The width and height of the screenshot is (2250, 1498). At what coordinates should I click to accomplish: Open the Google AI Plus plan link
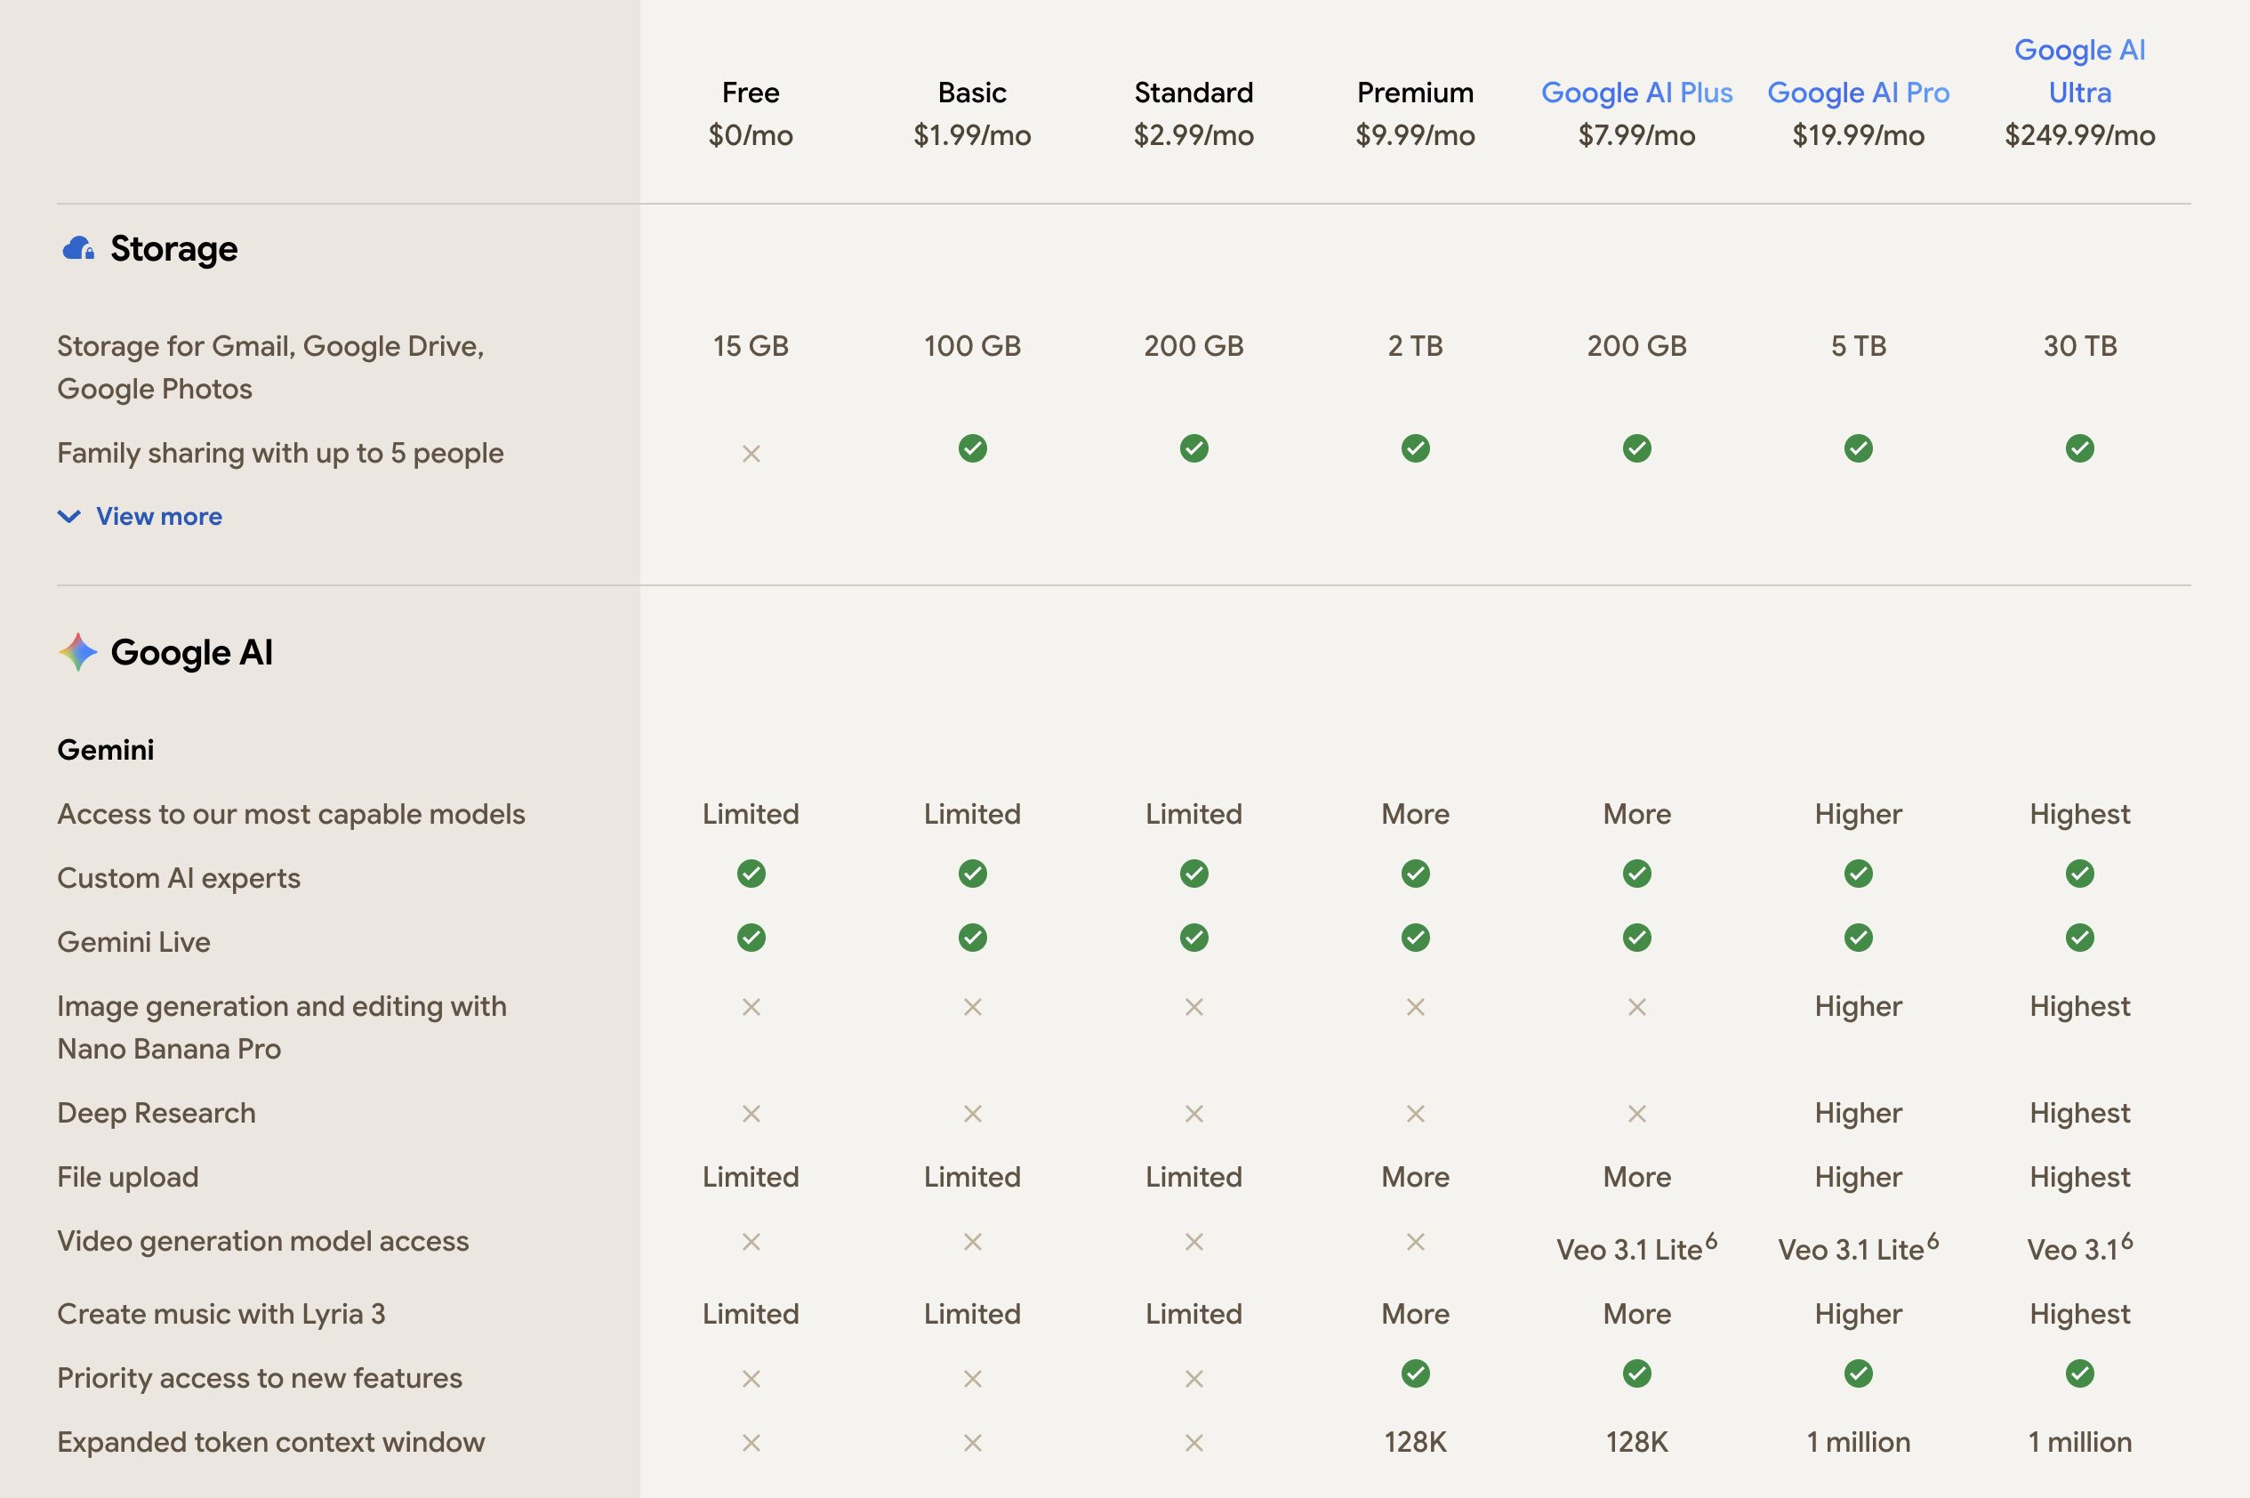click(1637, 93)
